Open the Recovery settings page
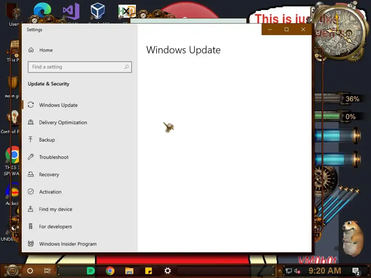Viewport: 371px width, 278px height. [79, 174]
